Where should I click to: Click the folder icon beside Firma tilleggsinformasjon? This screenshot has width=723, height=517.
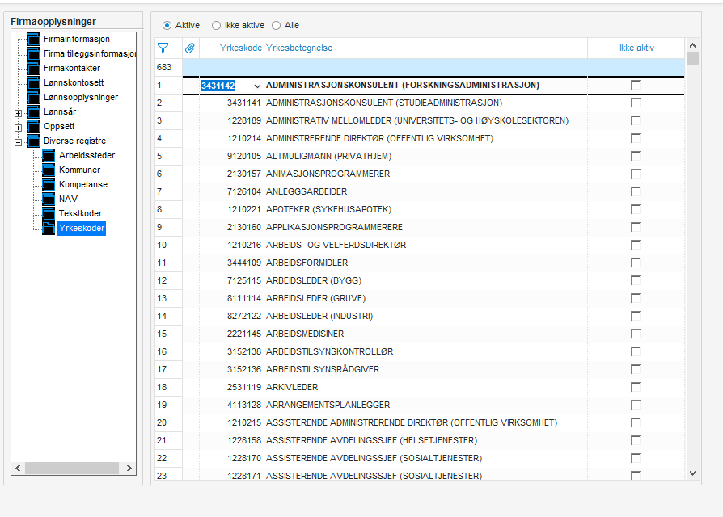33,54
